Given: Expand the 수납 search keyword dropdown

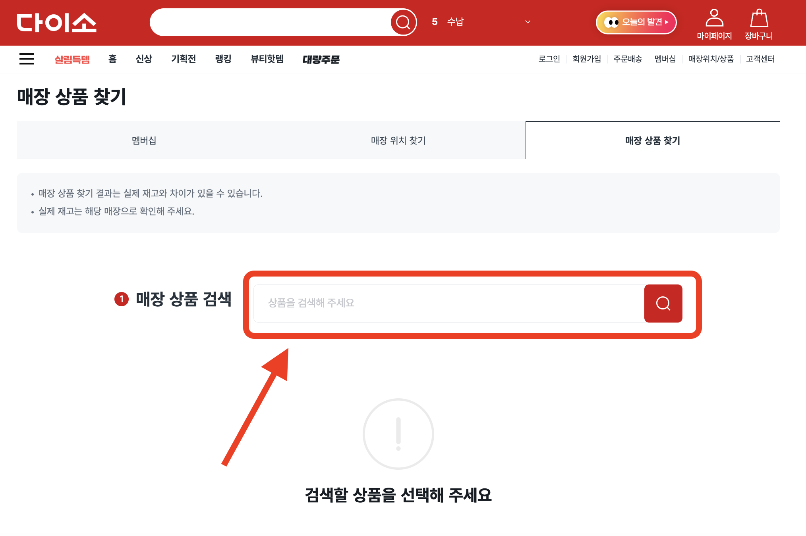Looking at the screenshot, I should point(456,22).
